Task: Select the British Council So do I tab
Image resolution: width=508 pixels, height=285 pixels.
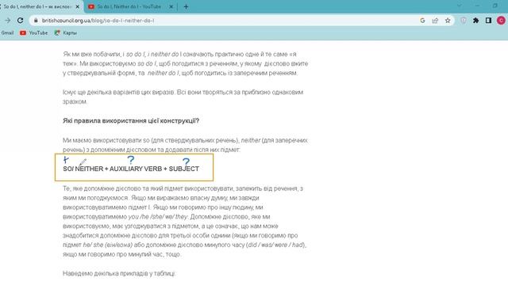Action: coord(38,6)
